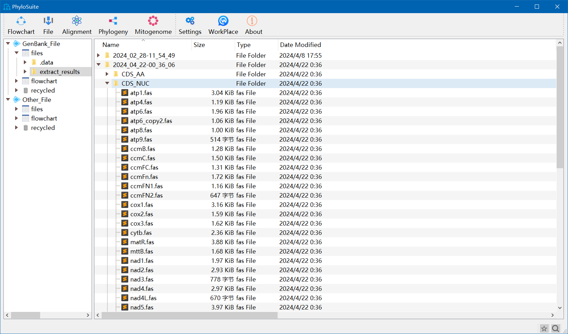Expand the .data folder node
This screenshot has width=568, height=334.
point(25,62)
